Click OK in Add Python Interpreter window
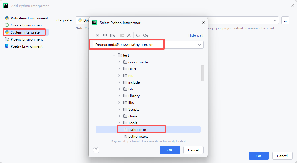Image resolution: width=297 pixels, height=163 pixels. [259, 156]
